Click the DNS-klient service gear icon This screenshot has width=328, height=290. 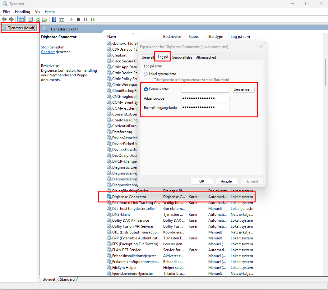[x=109, y=214]
